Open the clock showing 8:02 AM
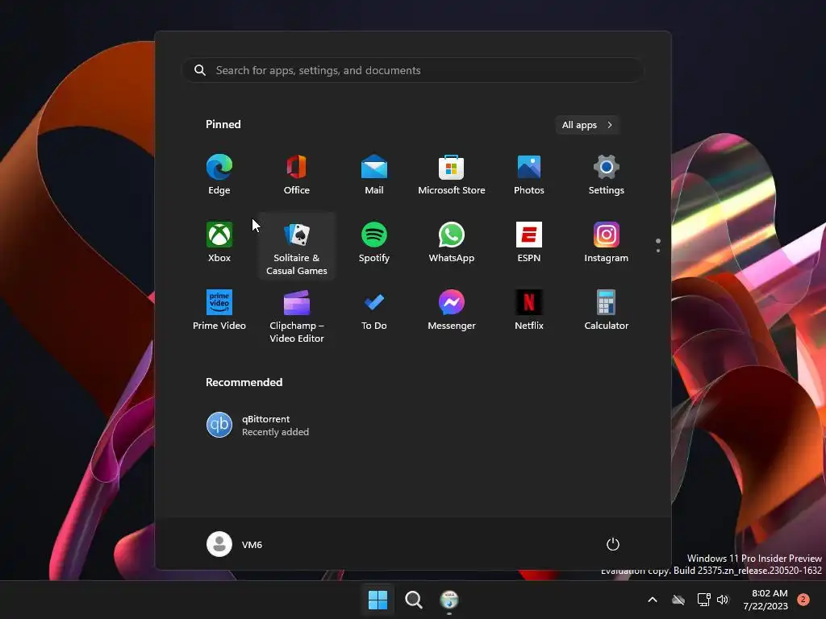 [x=766, y=600]
